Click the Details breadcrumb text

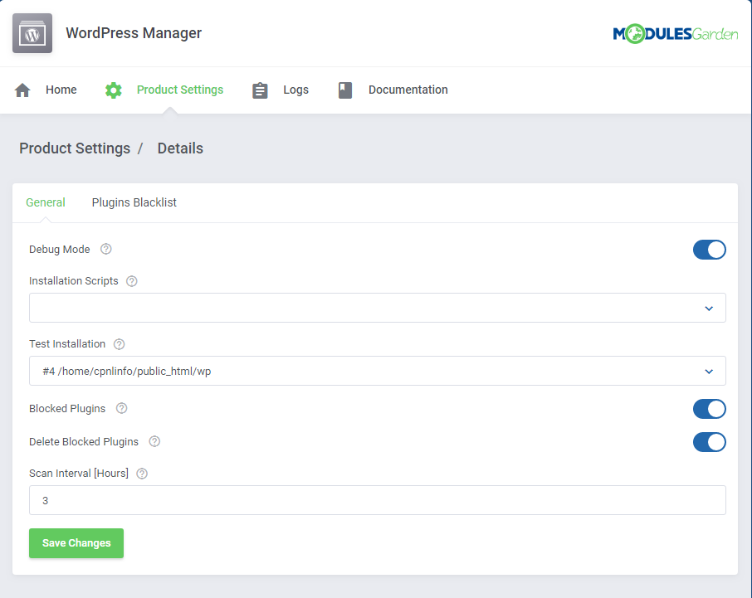click(180, 148)
